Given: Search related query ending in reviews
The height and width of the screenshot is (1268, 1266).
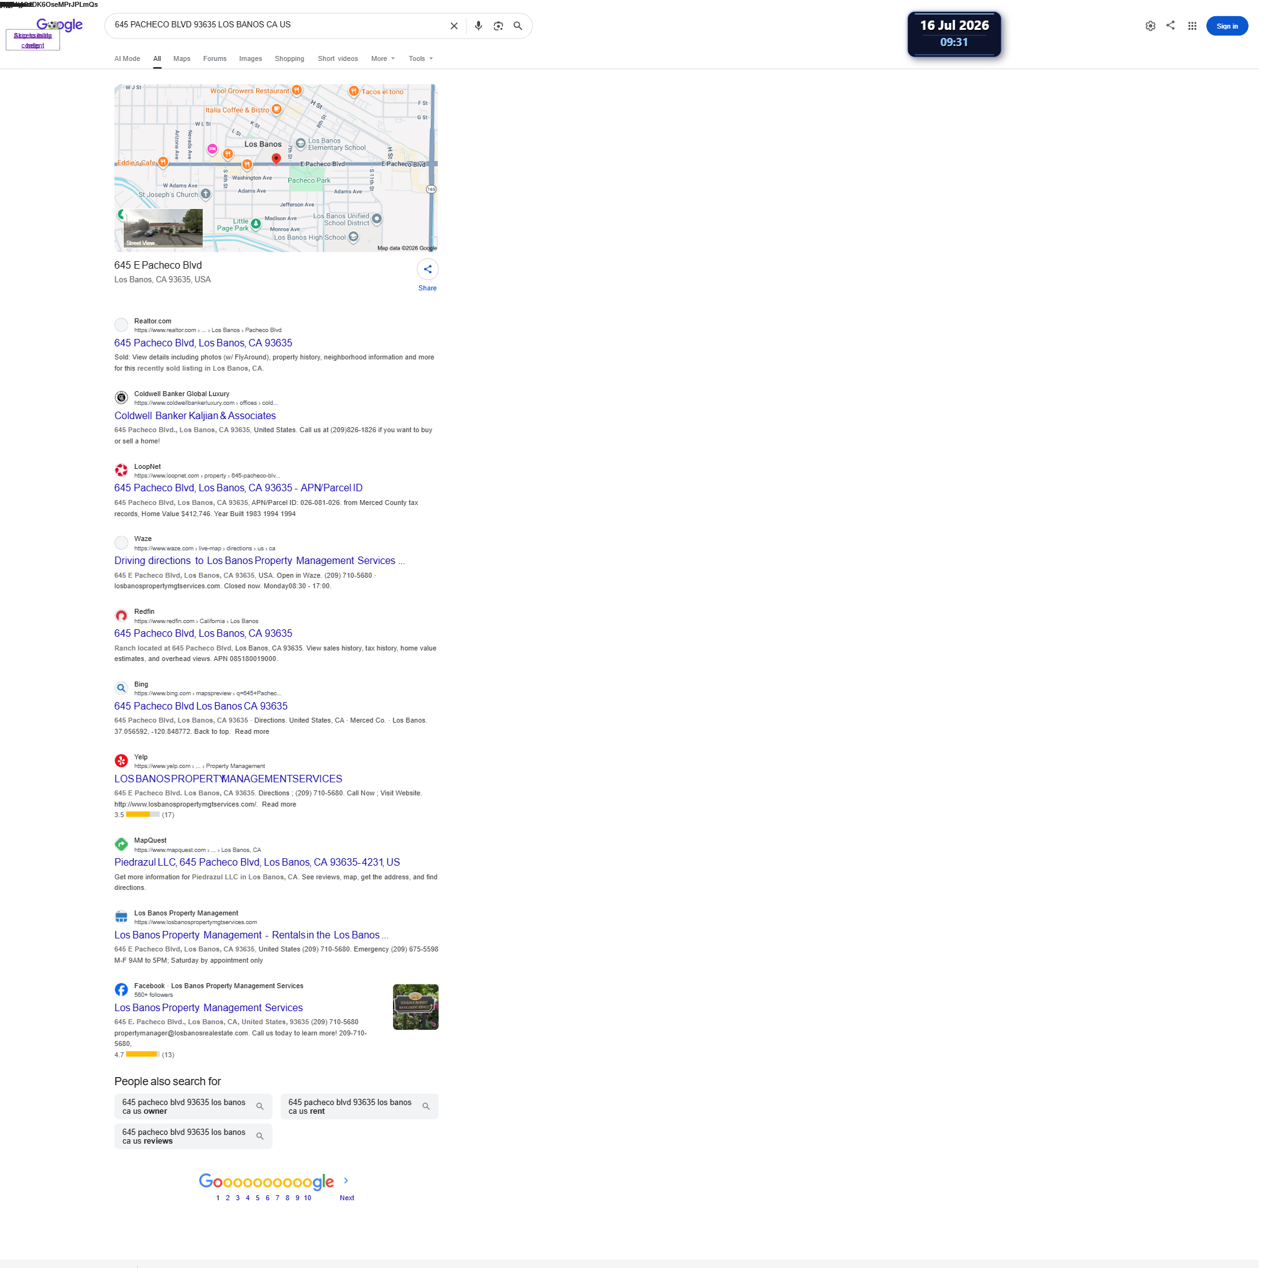Looking at the screenshot, I should tap(194, 1142).
